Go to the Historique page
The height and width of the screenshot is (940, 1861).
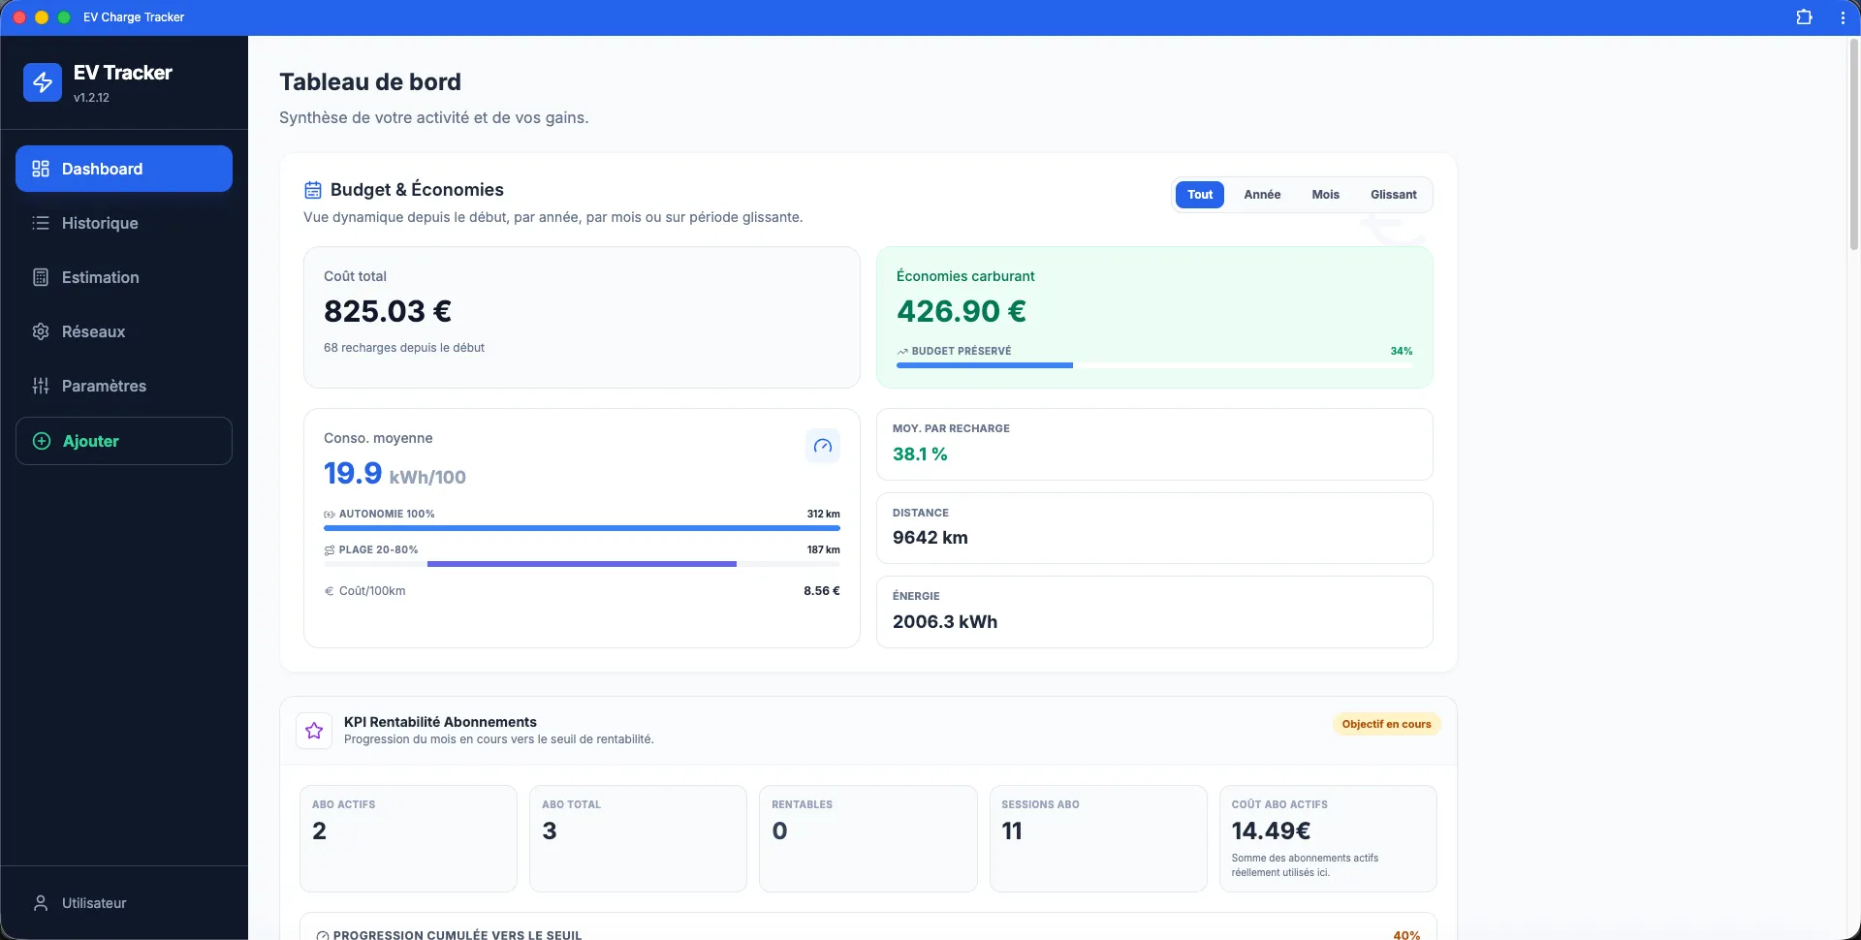(x=124, y=223)
